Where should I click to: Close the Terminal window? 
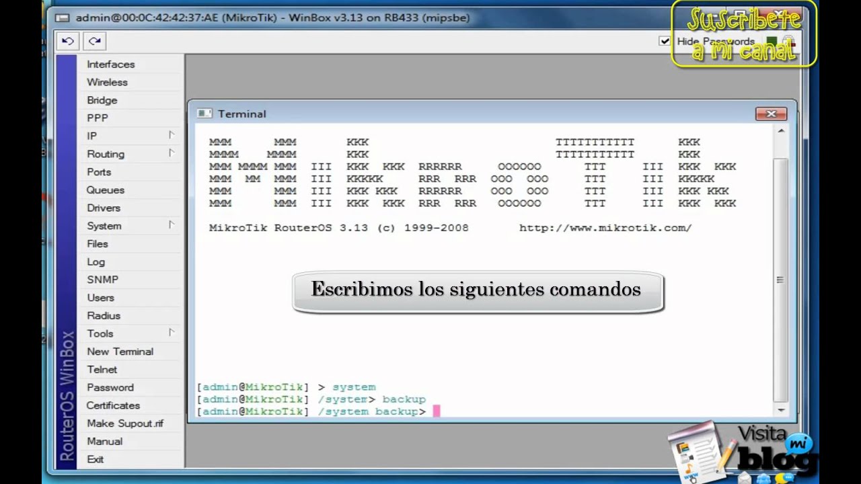771,114
